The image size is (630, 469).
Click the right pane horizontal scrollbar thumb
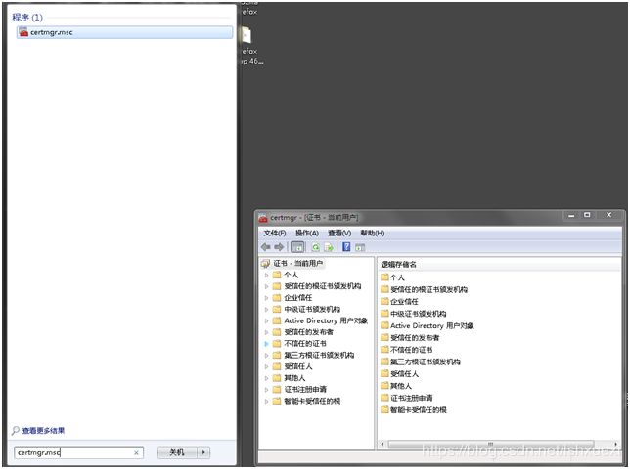(491, 444)
